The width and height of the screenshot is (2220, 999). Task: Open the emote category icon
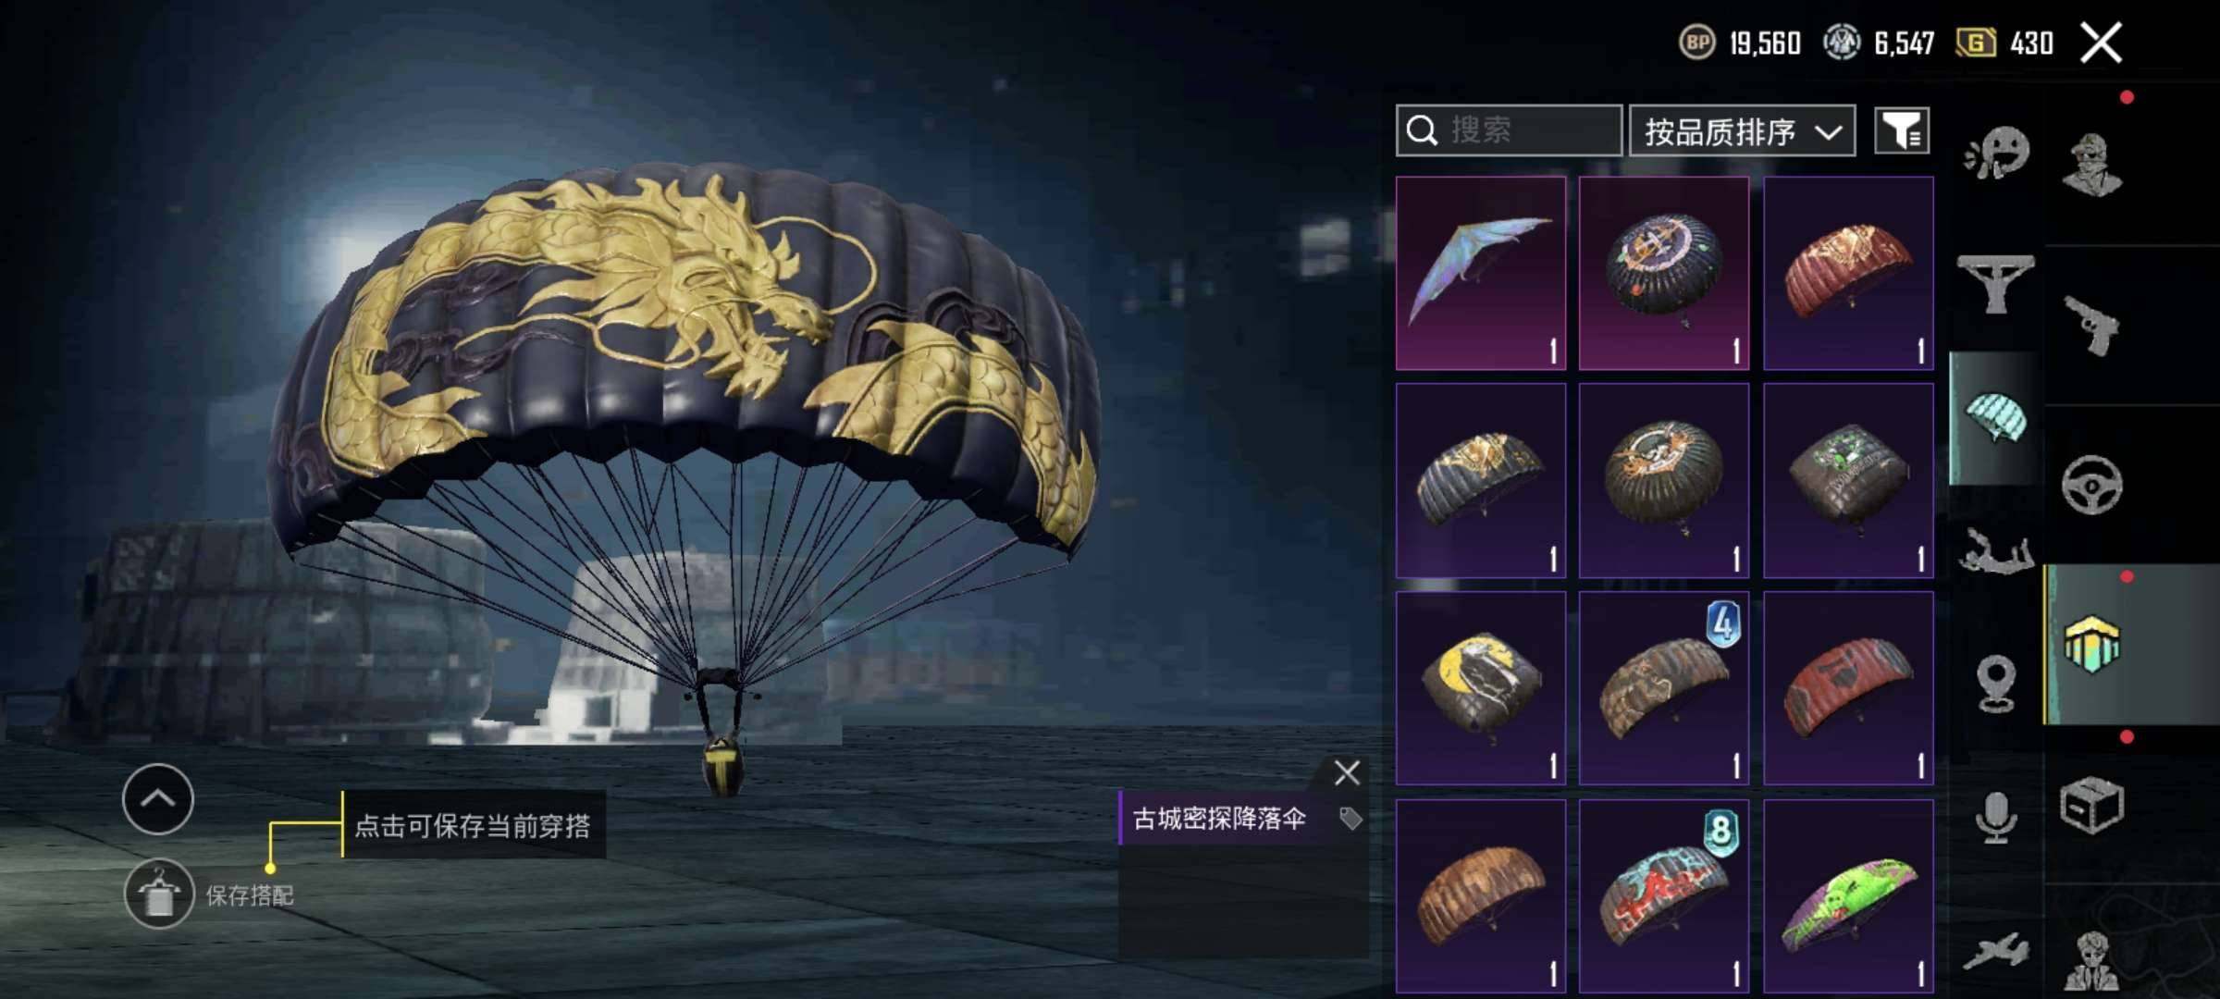tap(1996, 154)
